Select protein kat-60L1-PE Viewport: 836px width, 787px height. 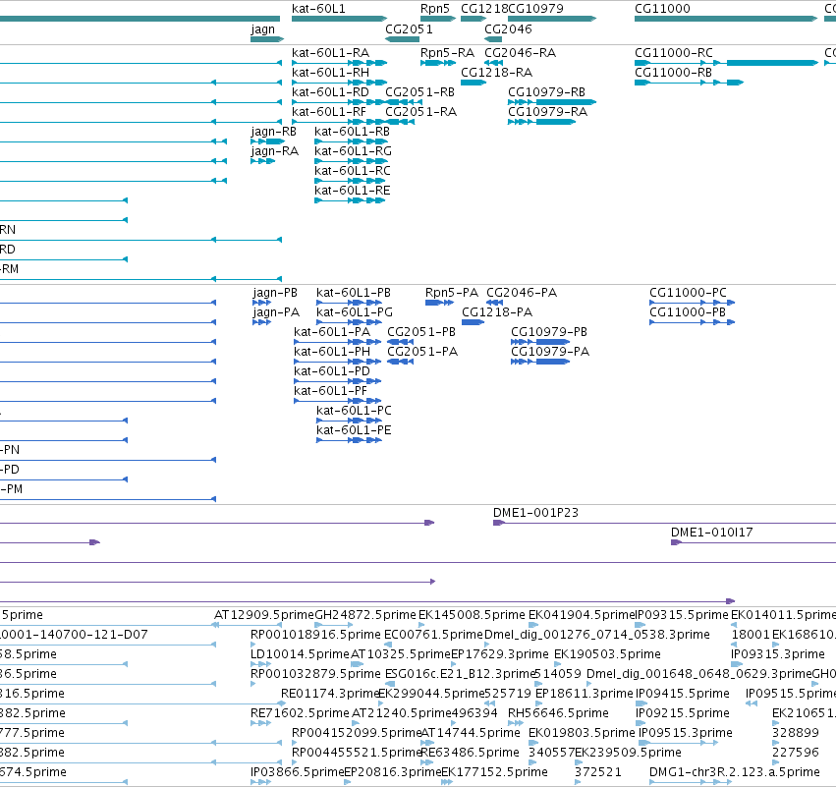(354, 430)
